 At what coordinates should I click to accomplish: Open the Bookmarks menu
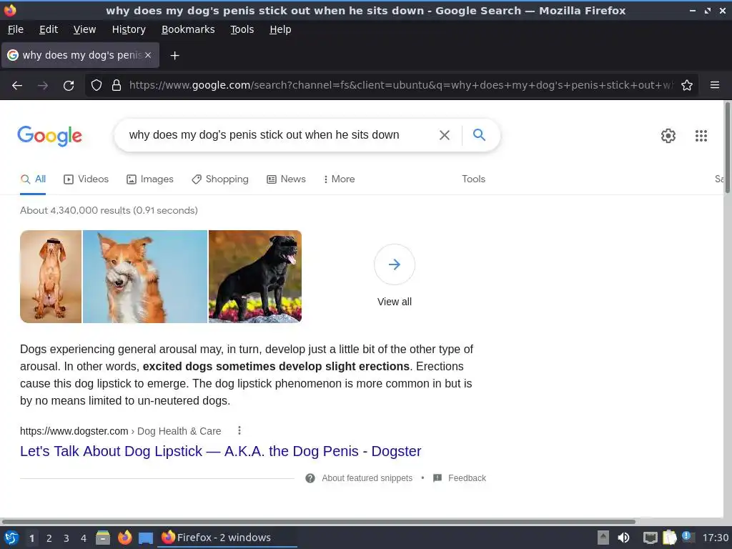pos(188,29)
